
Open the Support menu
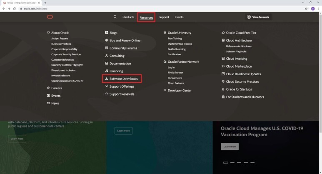click(164, 17)
